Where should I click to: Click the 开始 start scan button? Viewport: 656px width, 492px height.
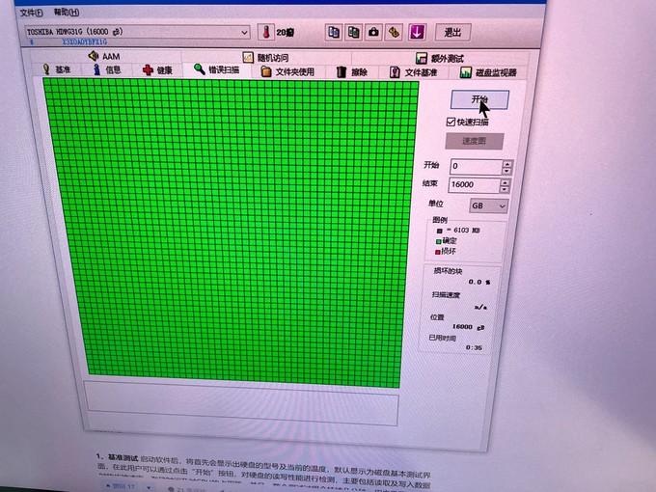click(479, 99)
